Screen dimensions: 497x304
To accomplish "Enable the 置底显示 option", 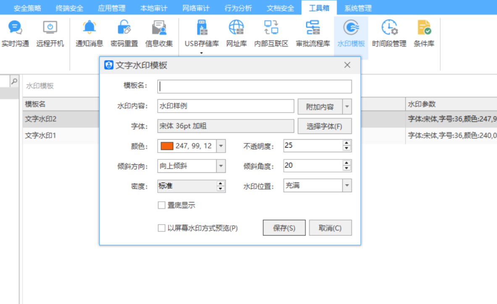I will tap(161, 205).
